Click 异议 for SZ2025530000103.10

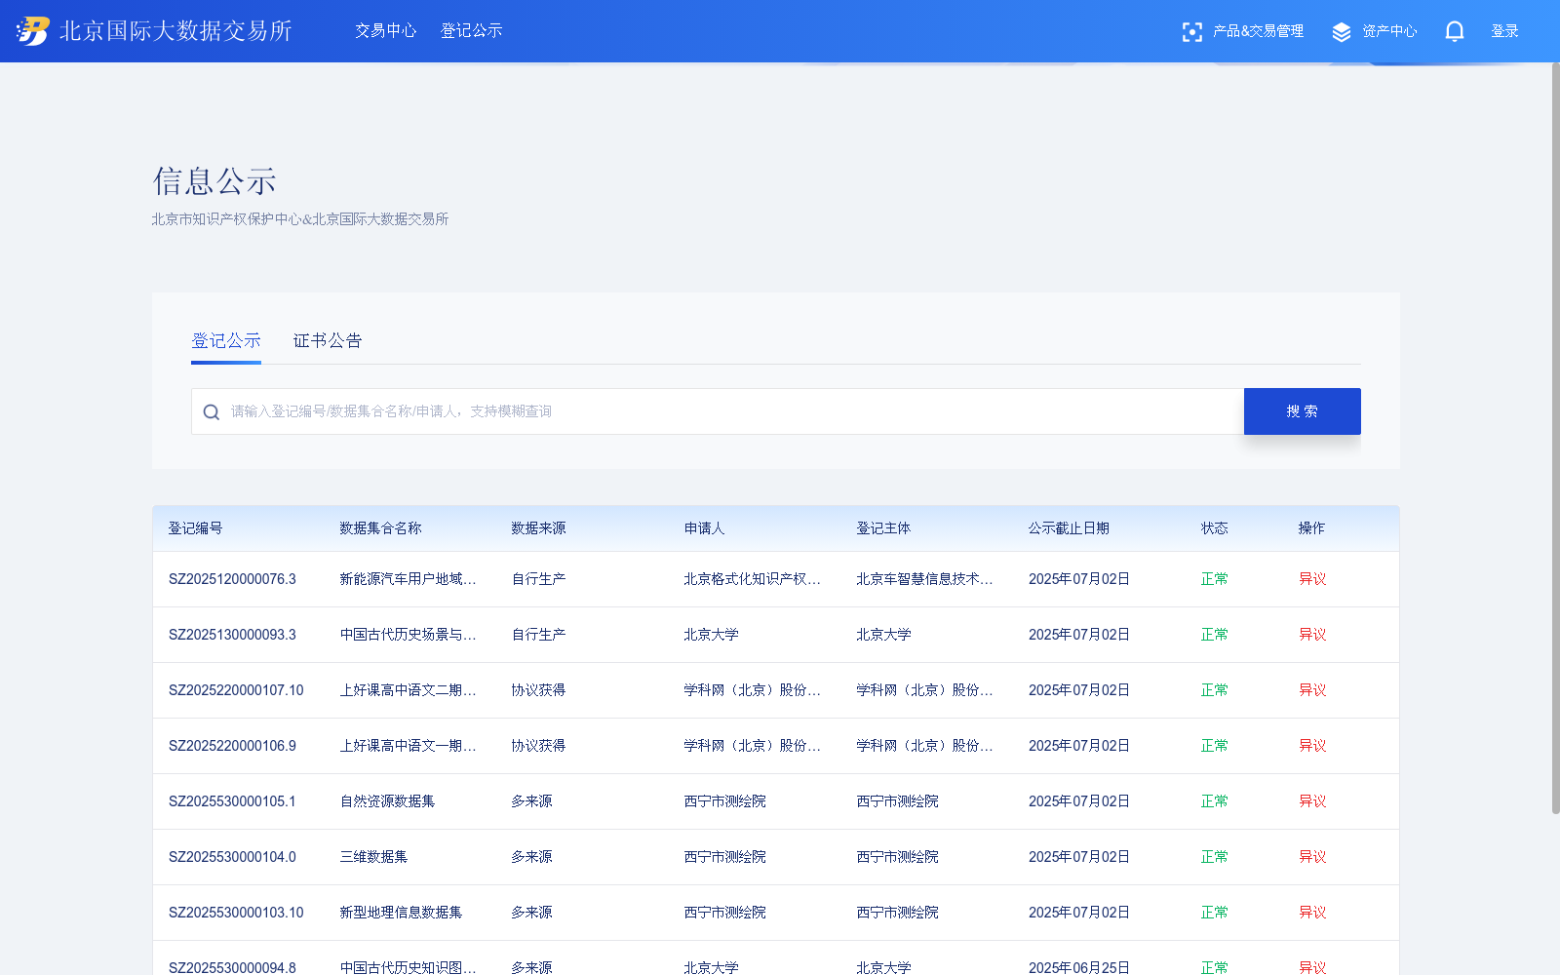pos(1312,913)
